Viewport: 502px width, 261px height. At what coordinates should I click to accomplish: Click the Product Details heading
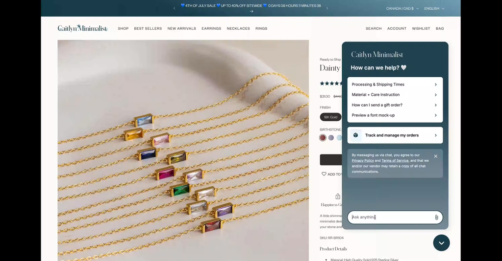pyautogui.click(x=333, y=249)
